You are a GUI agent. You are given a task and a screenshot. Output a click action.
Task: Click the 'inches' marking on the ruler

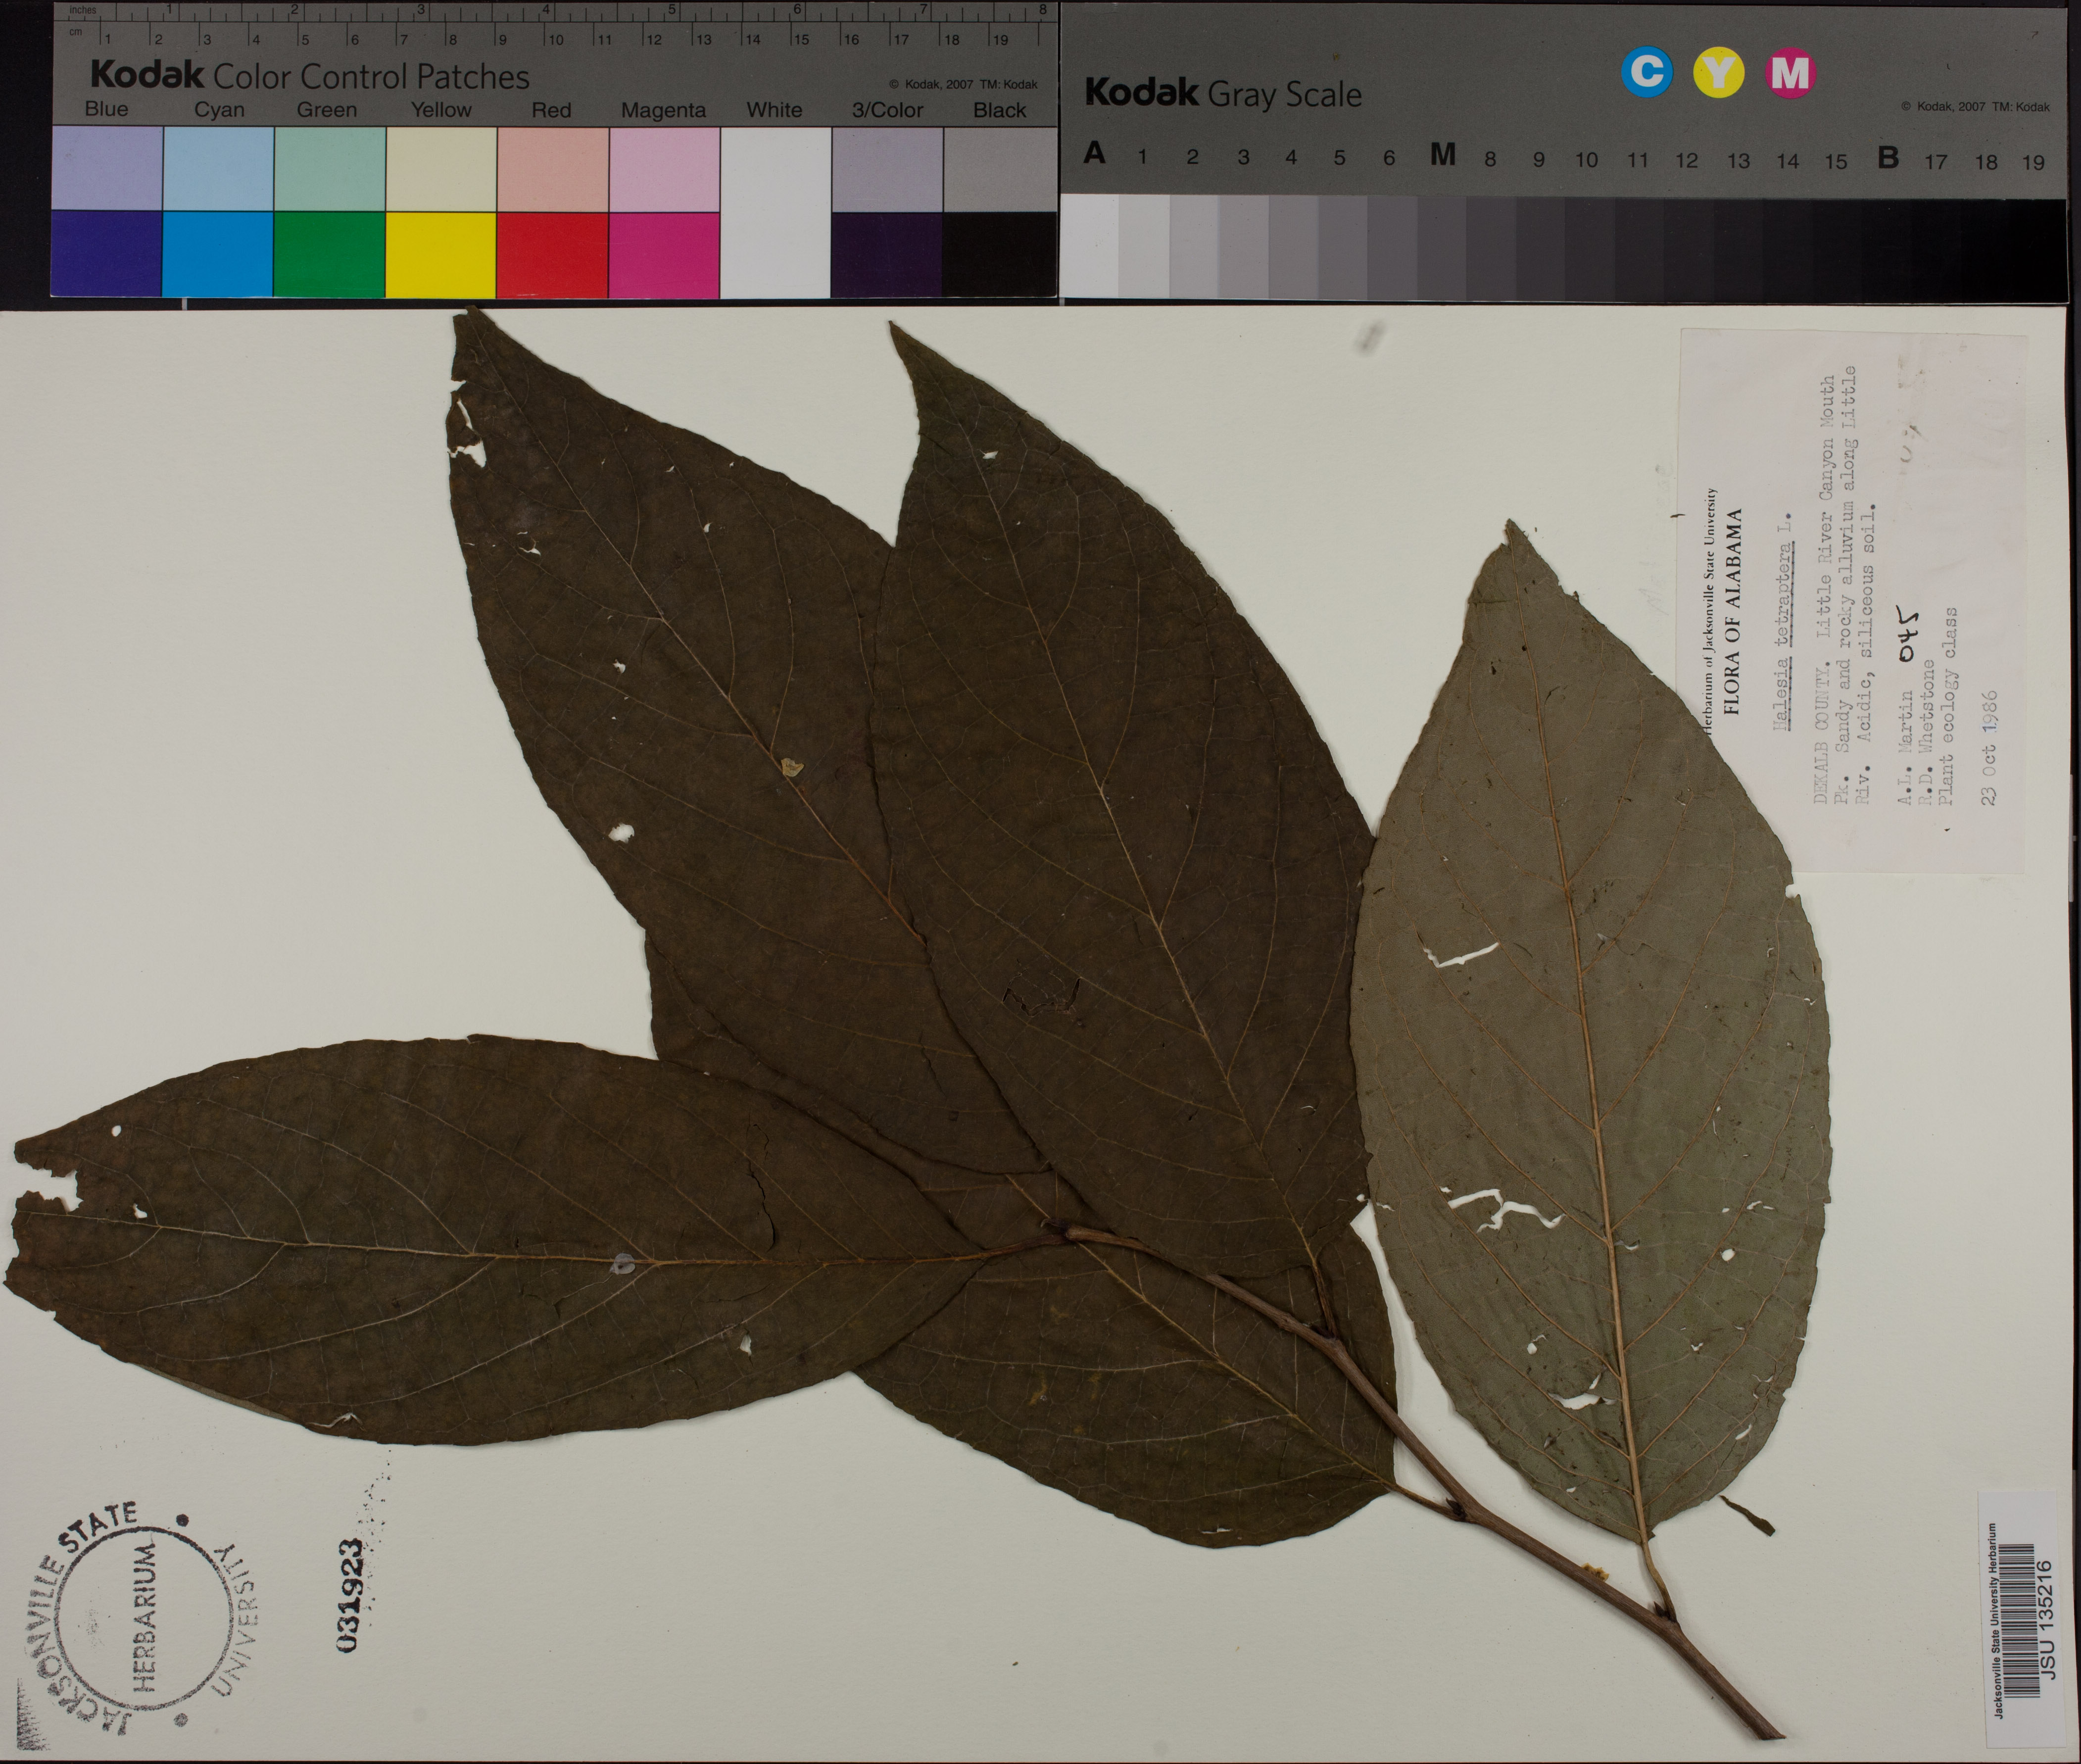83,10
